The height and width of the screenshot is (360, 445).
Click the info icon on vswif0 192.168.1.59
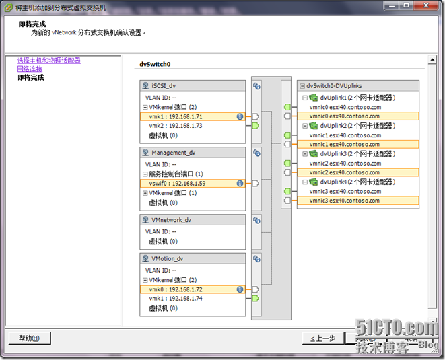coord(240,184)
